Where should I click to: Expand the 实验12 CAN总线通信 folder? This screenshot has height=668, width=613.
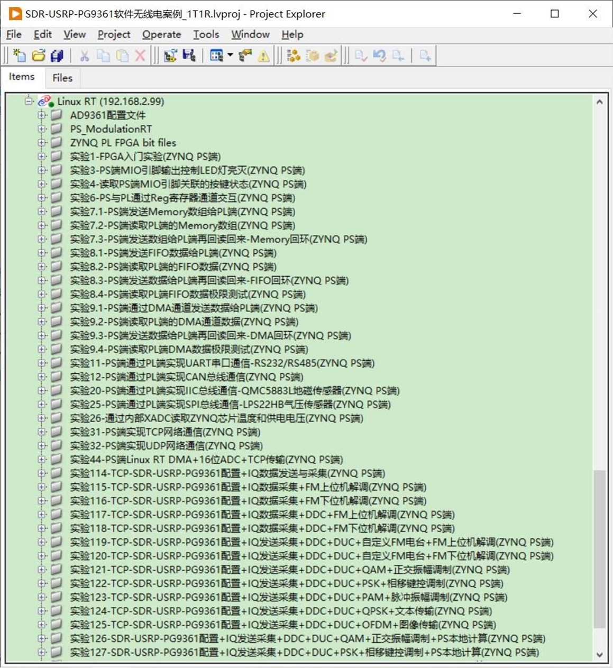(42, 376)
